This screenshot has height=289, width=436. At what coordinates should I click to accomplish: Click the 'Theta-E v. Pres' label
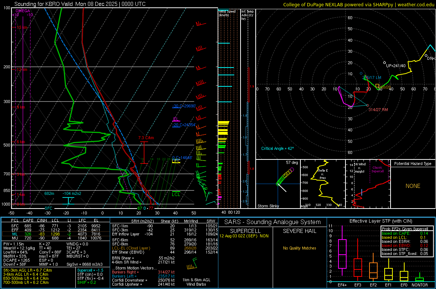pyautogui.click(x=323, y=174)
